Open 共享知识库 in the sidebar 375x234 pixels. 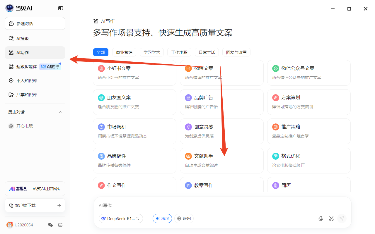tap(35, 95)
